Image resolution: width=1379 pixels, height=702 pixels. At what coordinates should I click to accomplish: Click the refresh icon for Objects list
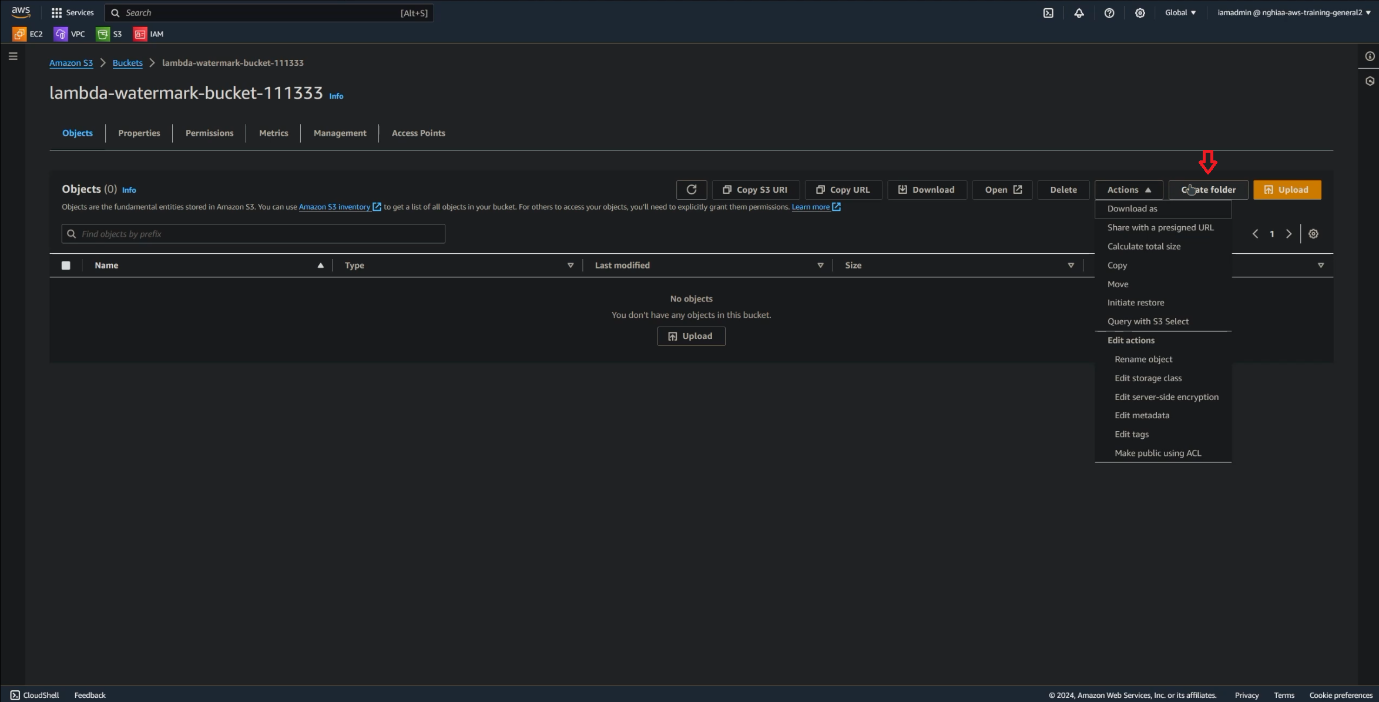(692, 189)
